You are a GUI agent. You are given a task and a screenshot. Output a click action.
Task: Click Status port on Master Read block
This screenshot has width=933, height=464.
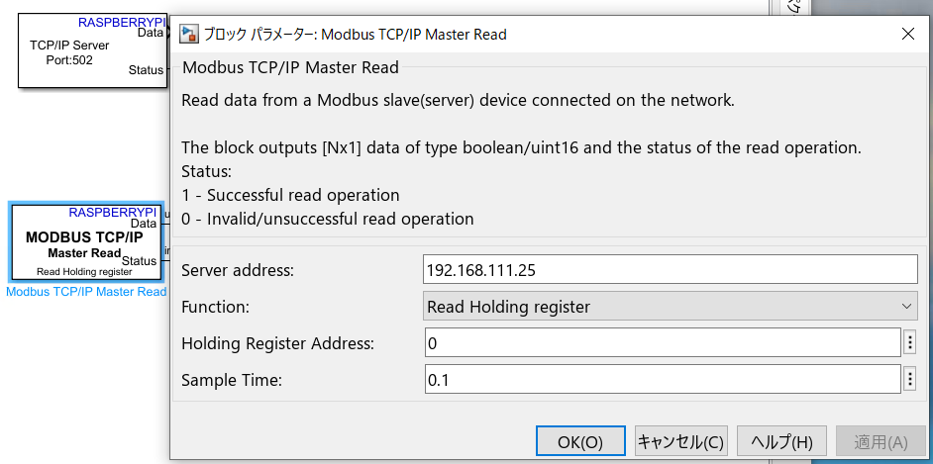pos(139,261)
